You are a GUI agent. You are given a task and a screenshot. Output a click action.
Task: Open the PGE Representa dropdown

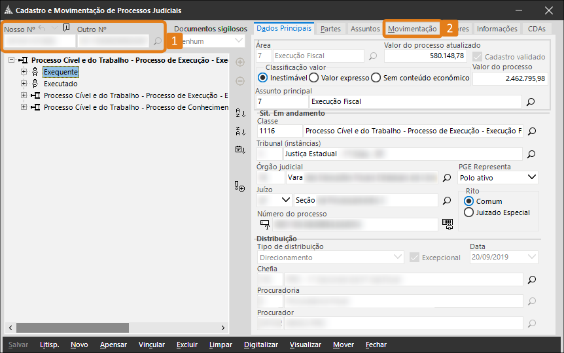pyautogui.click(x=531, y=178)
